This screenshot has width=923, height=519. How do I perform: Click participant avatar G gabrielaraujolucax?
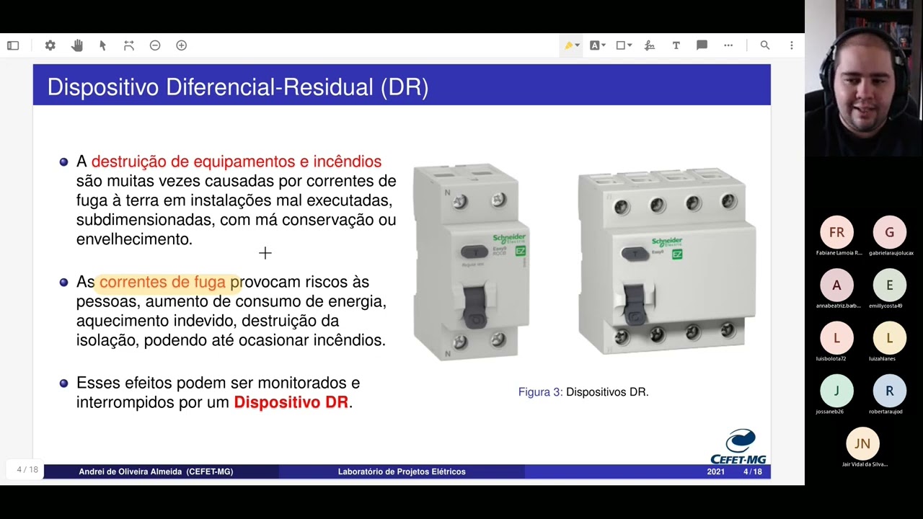click(889, 232)
